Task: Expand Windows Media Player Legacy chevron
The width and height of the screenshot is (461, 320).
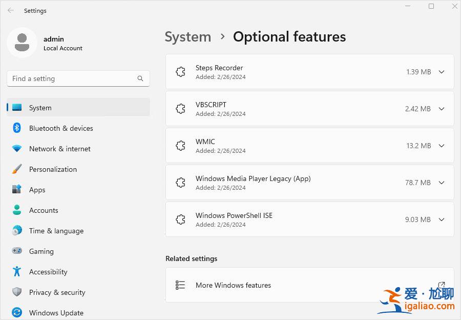Action: 442,183
